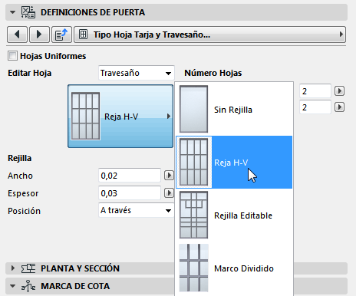The height and width of the screenshot is (296, 356).
Task: Click the Planta y Sección panel icon
Action: pos(28,268)
